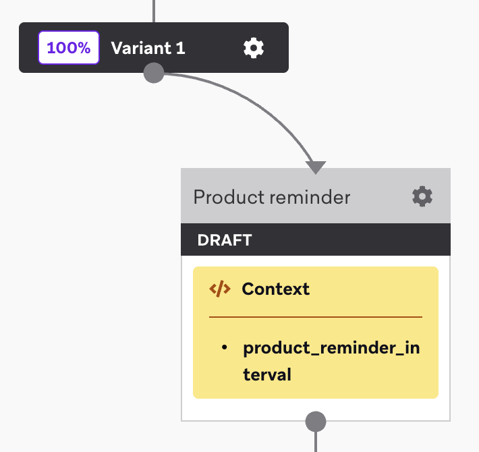The image size is (479, 452).
Task: Select the Variant 1 label
Action: tap(148, 49)
